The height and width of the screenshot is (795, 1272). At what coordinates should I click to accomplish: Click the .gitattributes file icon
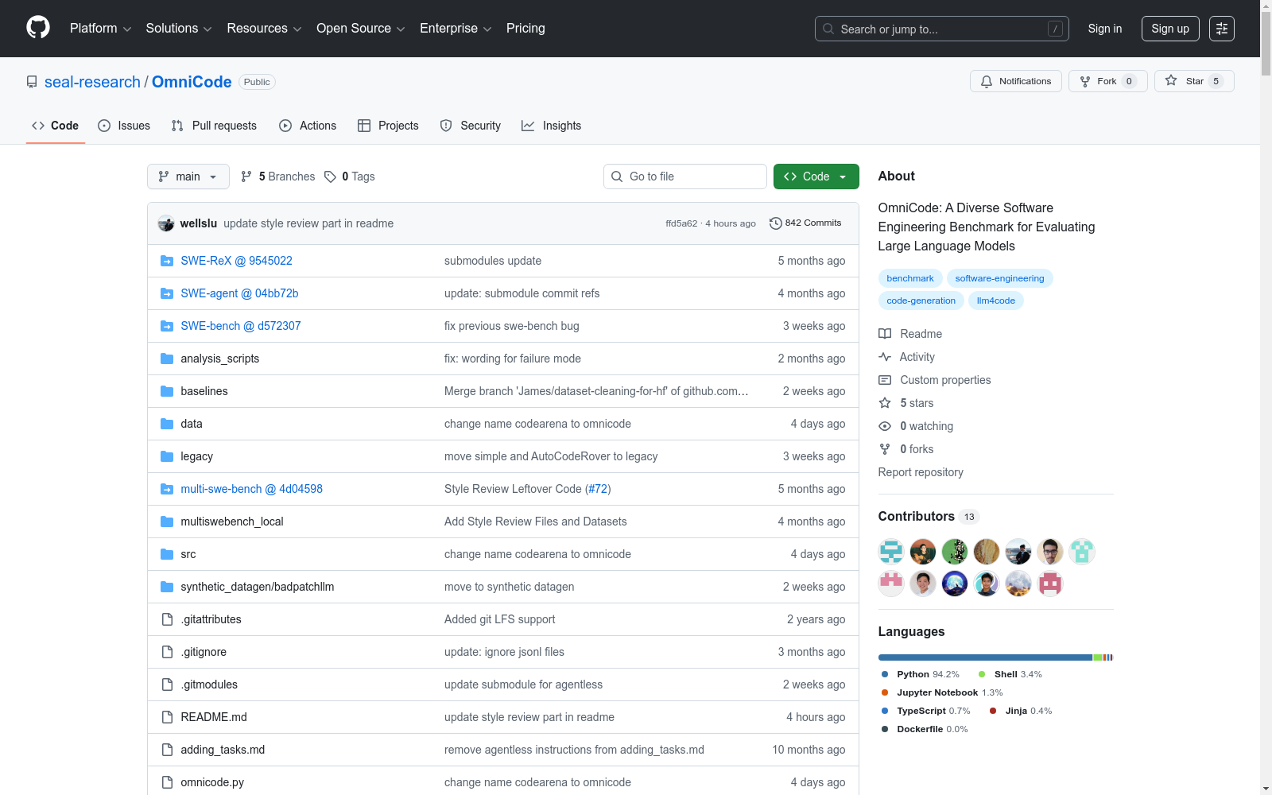click(167, 619)
